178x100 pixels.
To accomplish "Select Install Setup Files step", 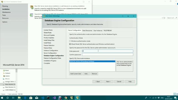I will pyautogui.click(x=49, y=40).
